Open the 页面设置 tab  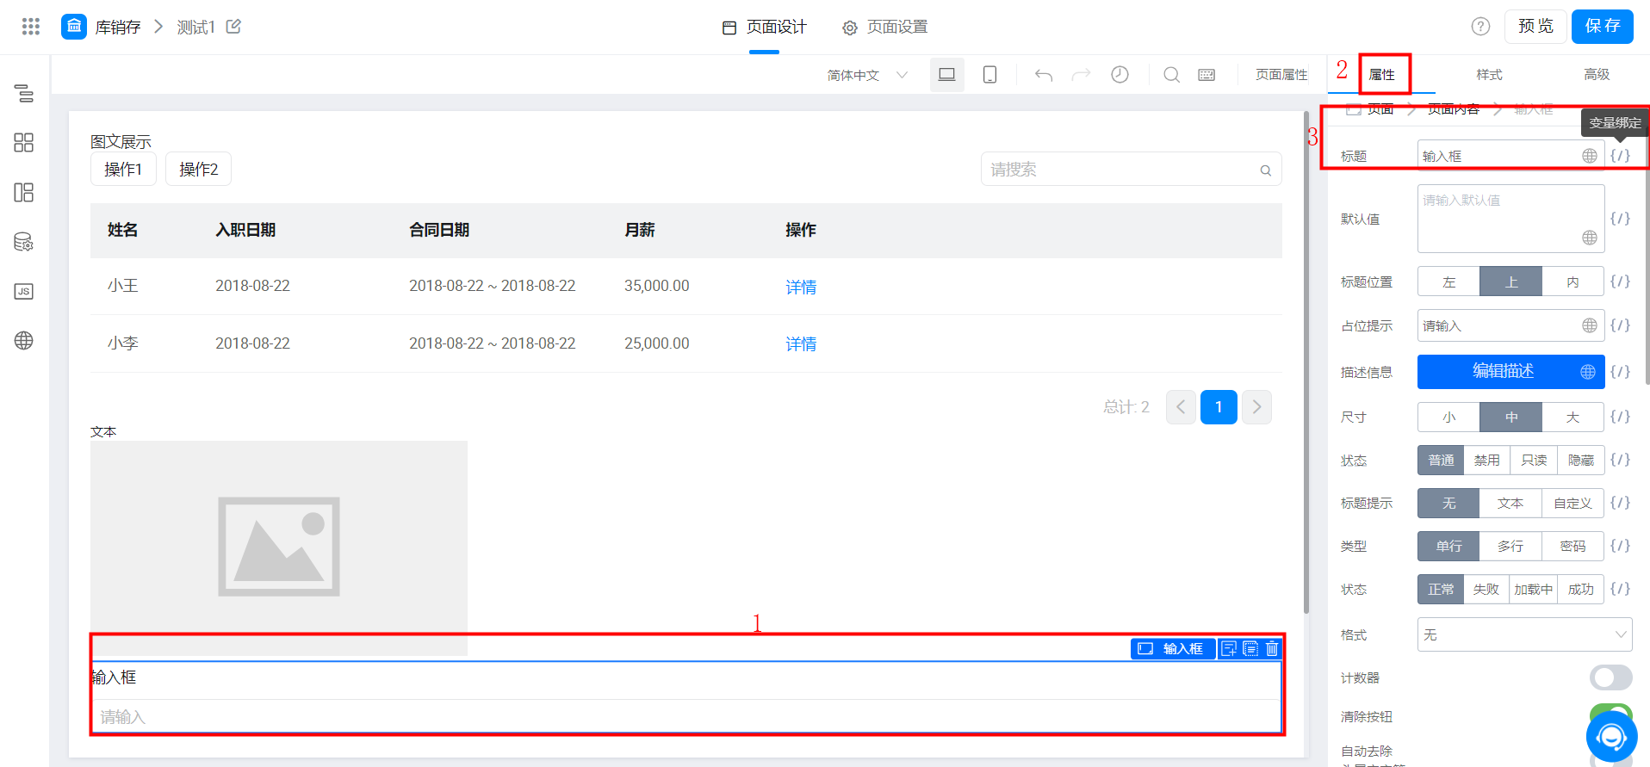[885, 28]
